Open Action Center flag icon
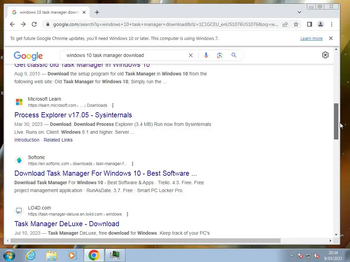The height and width of the screenshot is (262, 350). [x=300, y=256]
